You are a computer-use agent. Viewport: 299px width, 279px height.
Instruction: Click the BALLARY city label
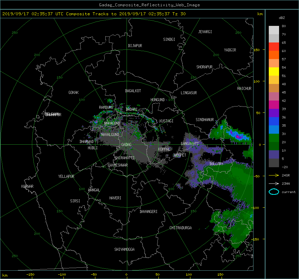(x=216, y=164)
